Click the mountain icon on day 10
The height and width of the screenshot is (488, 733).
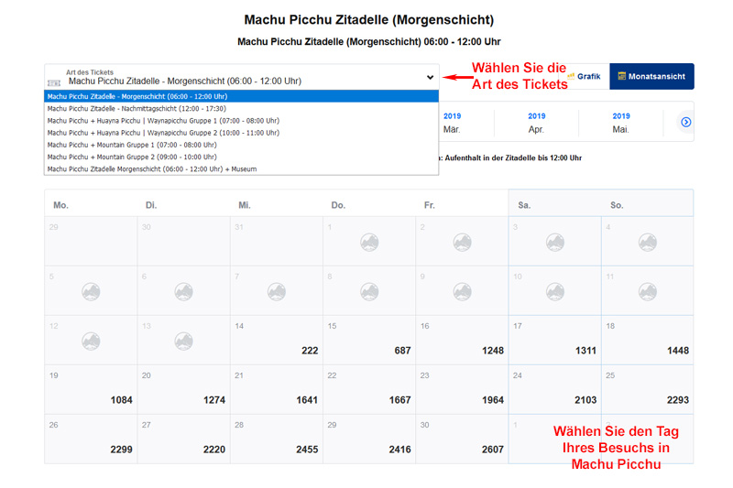tap(555, 292)
